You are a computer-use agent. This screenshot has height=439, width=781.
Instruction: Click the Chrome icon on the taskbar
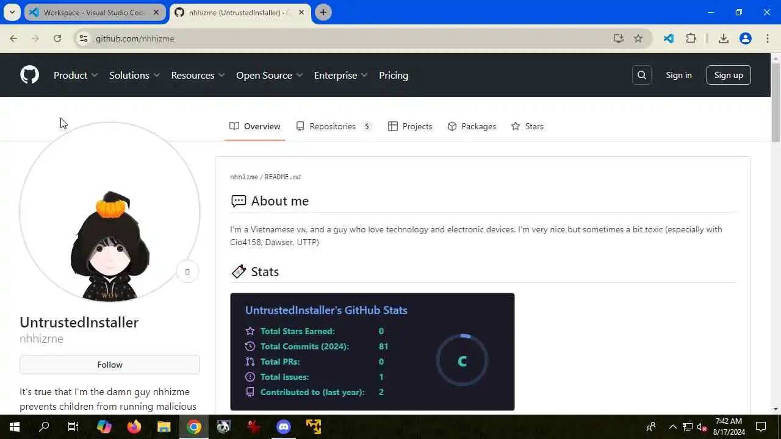(x=194, y=427)
